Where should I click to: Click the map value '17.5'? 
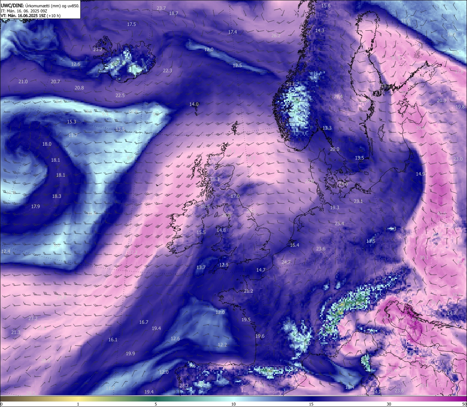pos(131,24)
